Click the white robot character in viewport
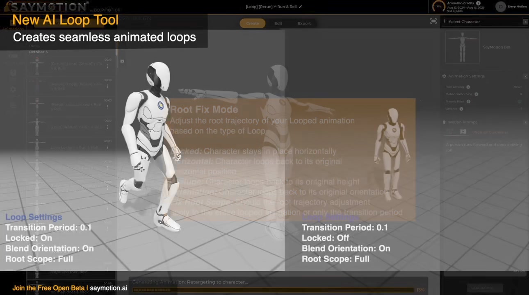This screenshot has height=295, width=529. (x=152, y=146)
